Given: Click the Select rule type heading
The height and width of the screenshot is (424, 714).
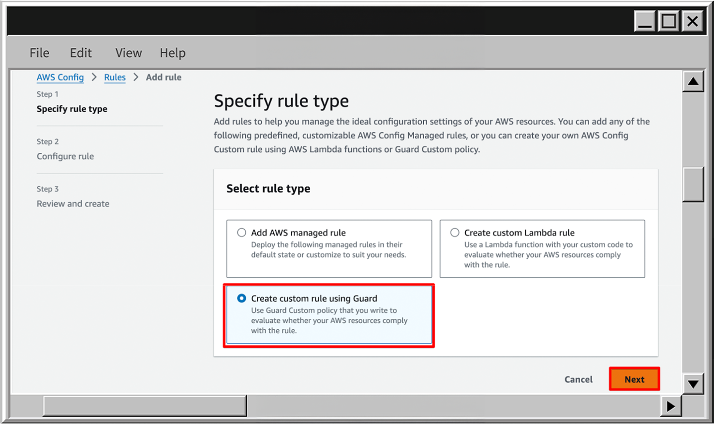Looking at the screenshot, I should 268,189.
